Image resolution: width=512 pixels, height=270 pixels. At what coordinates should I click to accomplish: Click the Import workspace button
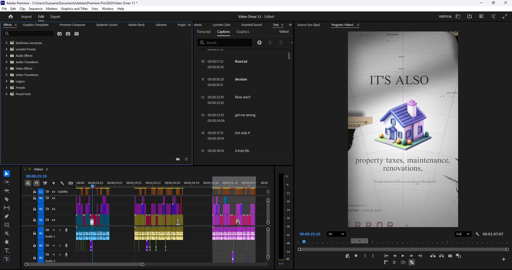26,17
